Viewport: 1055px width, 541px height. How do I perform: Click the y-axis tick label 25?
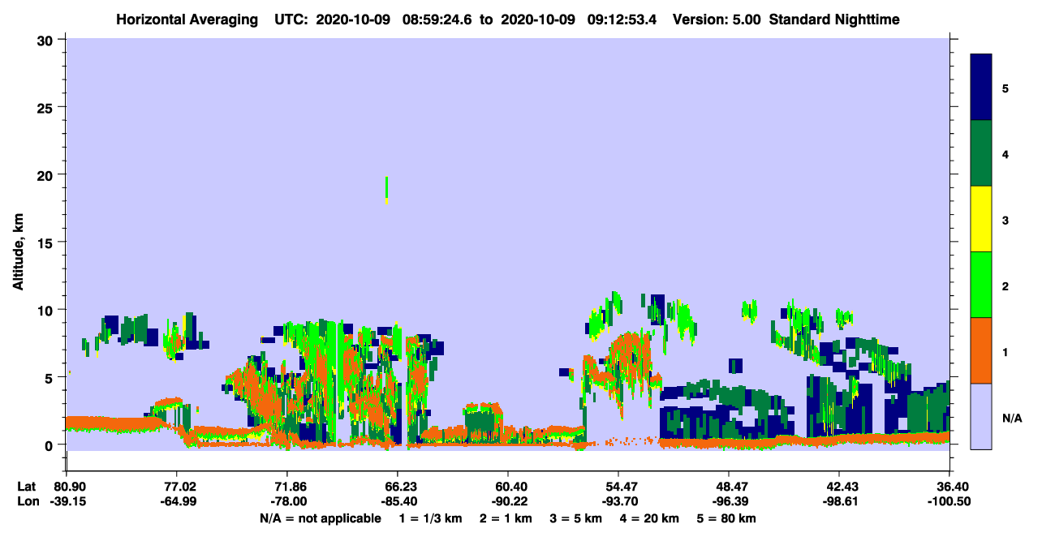47,107
